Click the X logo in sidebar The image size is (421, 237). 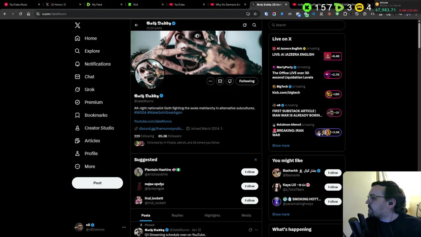click(77, 25)
